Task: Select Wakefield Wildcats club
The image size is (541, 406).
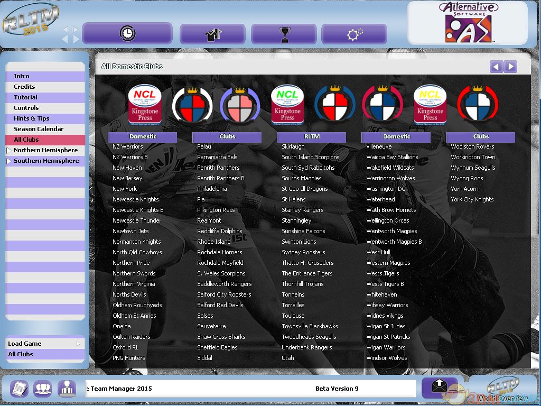Action: point(390,168)
